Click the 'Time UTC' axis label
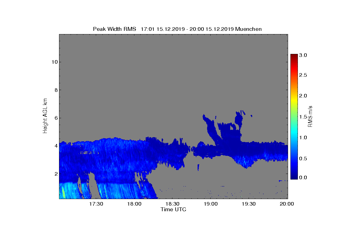356x237 pixels. [x=173, y=210]
